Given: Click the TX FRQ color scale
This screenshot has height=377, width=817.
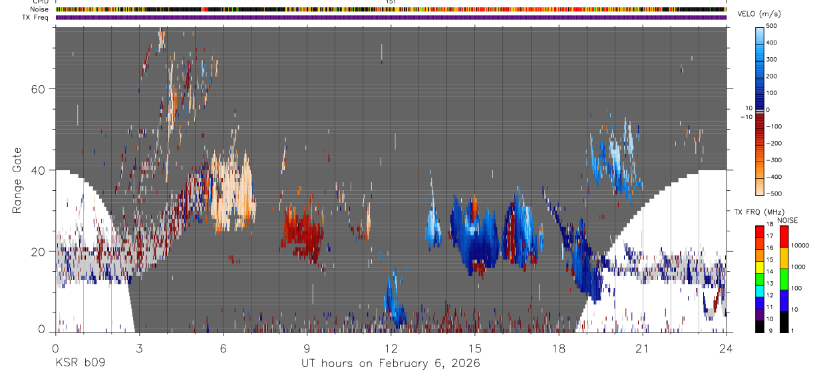Looking at the screenshot, I should pyautogui.click(x=759, y=279).
